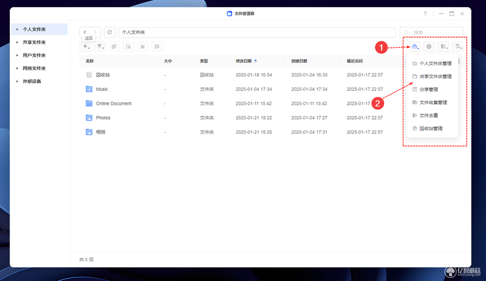486x281 pixels.
Task: Sort by 最近访问 column header
Action: [x=355, y=61]
